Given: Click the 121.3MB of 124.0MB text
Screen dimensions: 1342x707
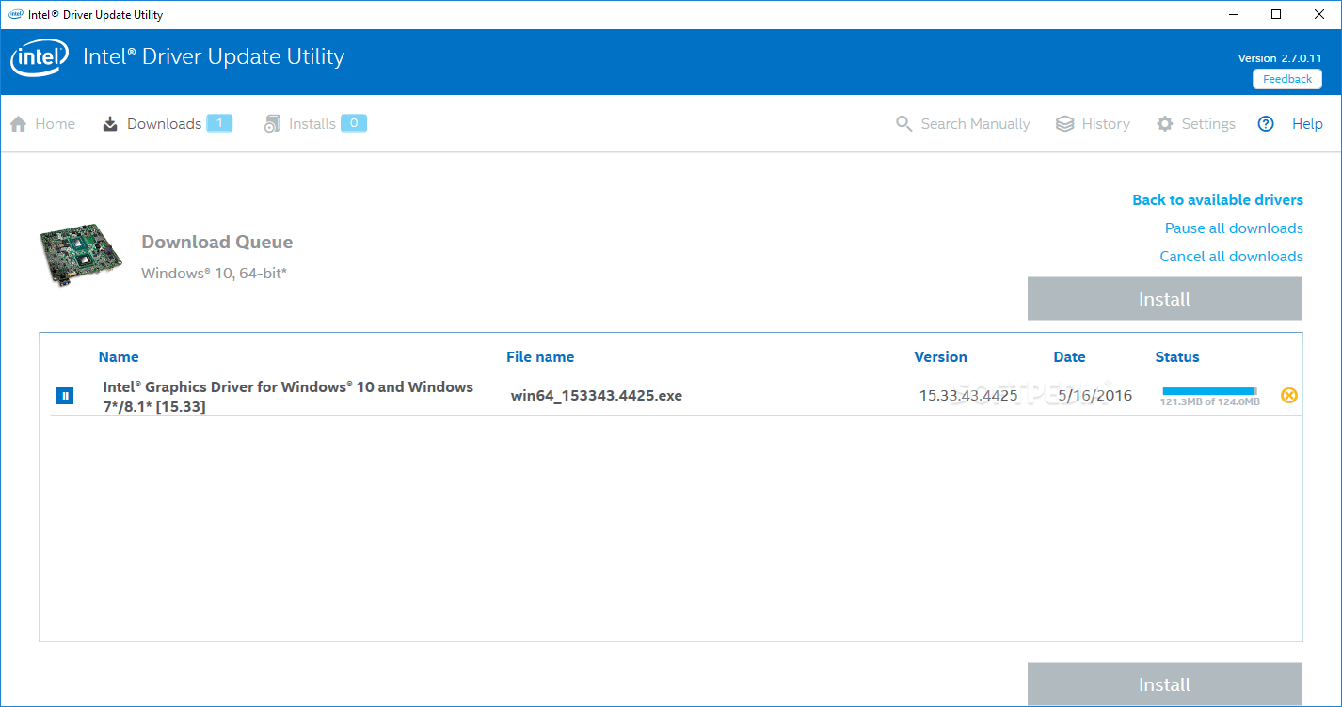Looking at the screenshot, I should pyautogui.click(x=1209, y=401).
